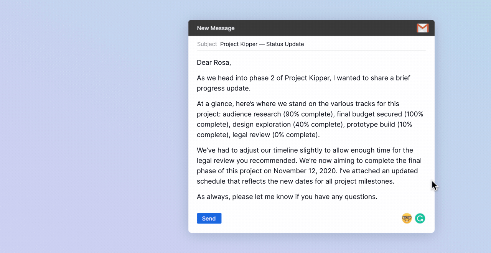This screenshot has height=253, width=491.
Task: Click the 'New Message' title bar
Action: (x=216, y=28)
